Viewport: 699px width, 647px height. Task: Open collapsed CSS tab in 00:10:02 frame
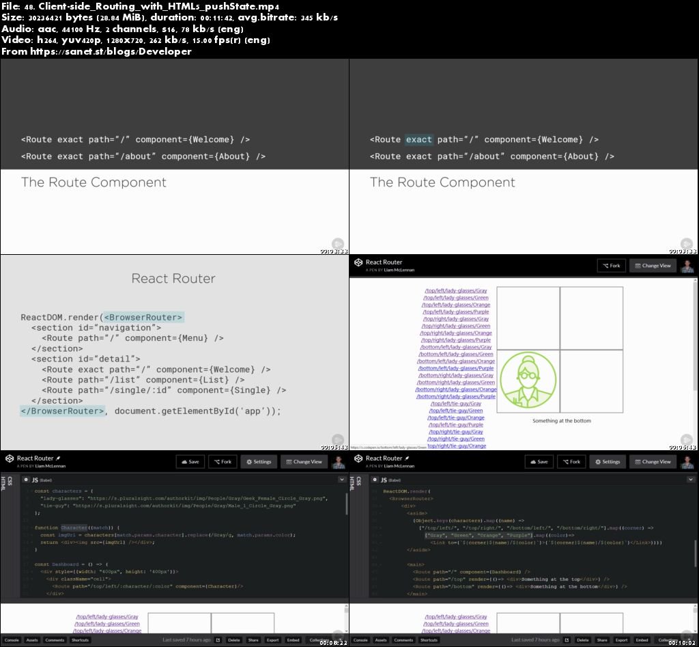click(x=359, y=480)
